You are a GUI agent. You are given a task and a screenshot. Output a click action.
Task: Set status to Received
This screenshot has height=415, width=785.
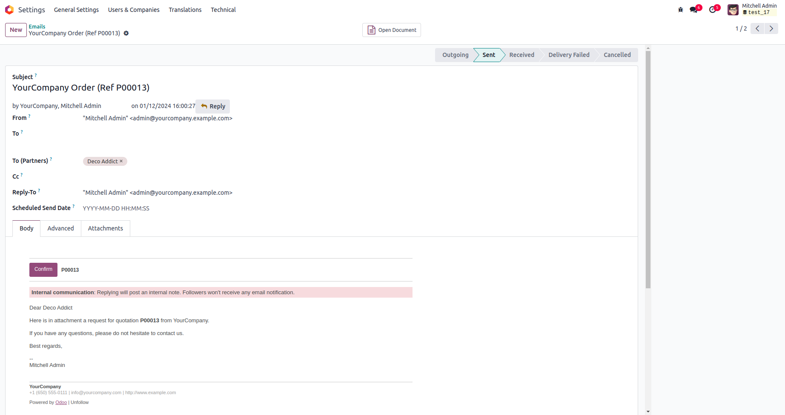coord(521,55)
